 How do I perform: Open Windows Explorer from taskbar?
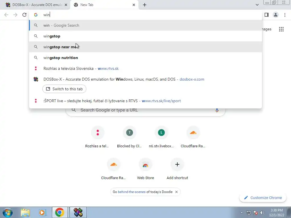[x=25, y=212]
